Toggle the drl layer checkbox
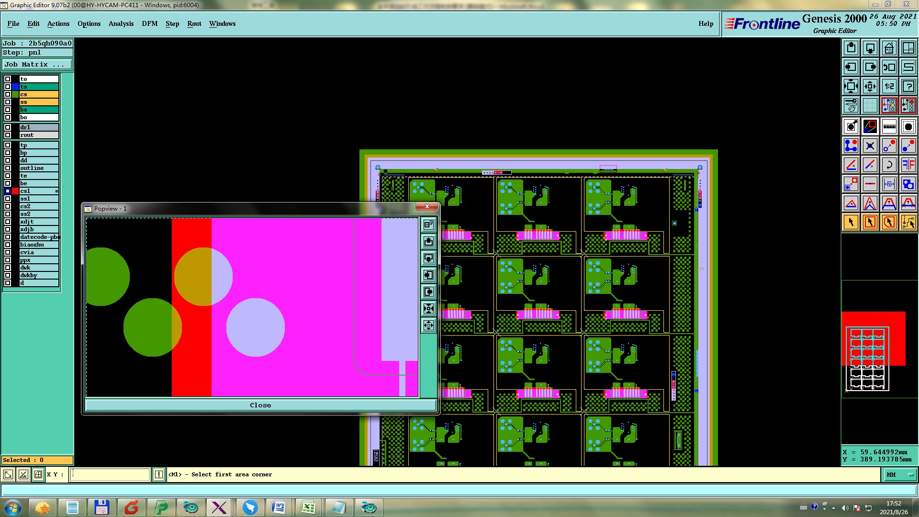This screenshot has height=517, width=919. [8, 127]
